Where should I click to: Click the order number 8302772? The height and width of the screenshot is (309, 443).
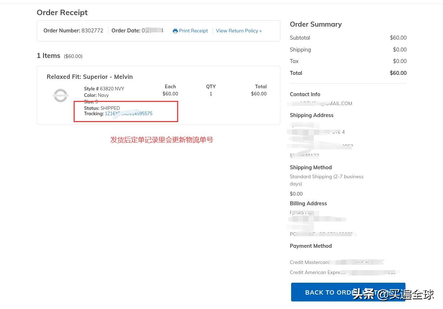coord(92,31)
